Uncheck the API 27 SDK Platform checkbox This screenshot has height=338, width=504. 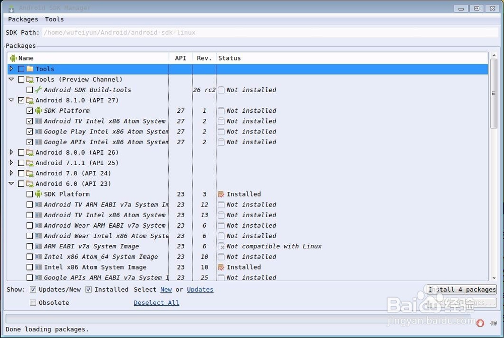pyautogui.click(x=30, y=110)
